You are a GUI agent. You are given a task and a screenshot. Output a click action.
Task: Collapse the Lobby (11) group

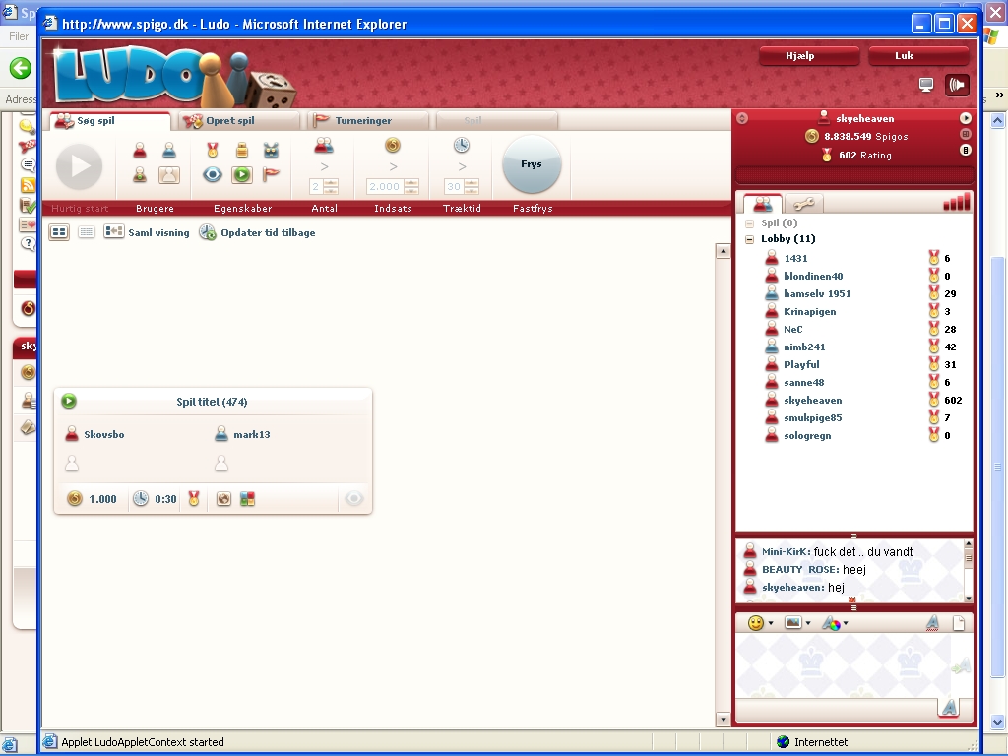click(x=750, y=239)
